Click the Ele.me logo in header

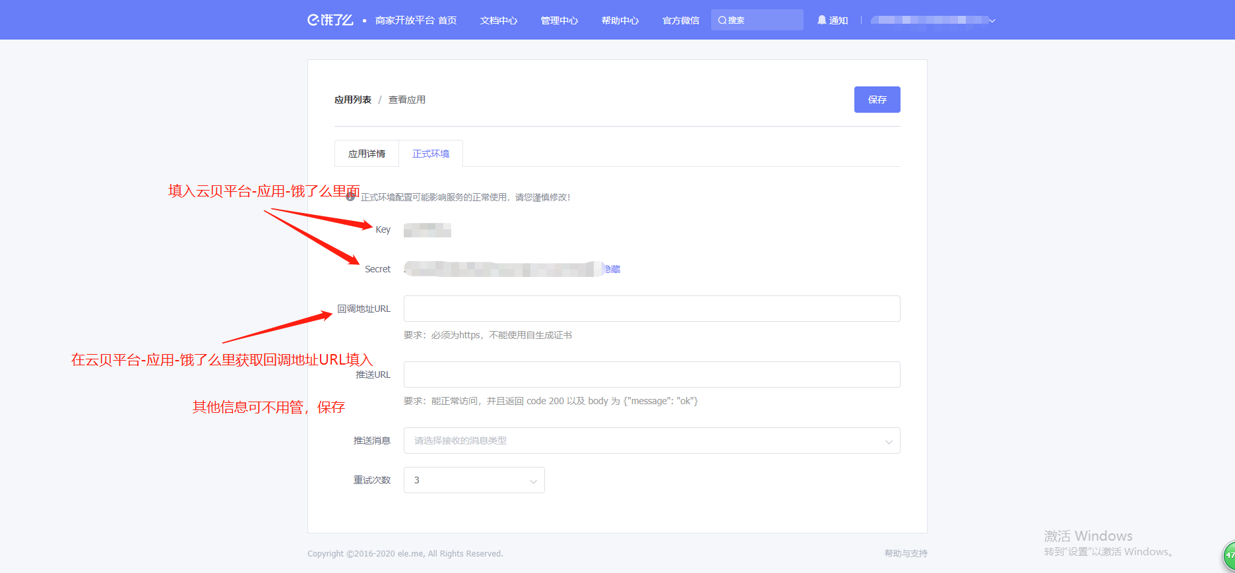(330, 20)
